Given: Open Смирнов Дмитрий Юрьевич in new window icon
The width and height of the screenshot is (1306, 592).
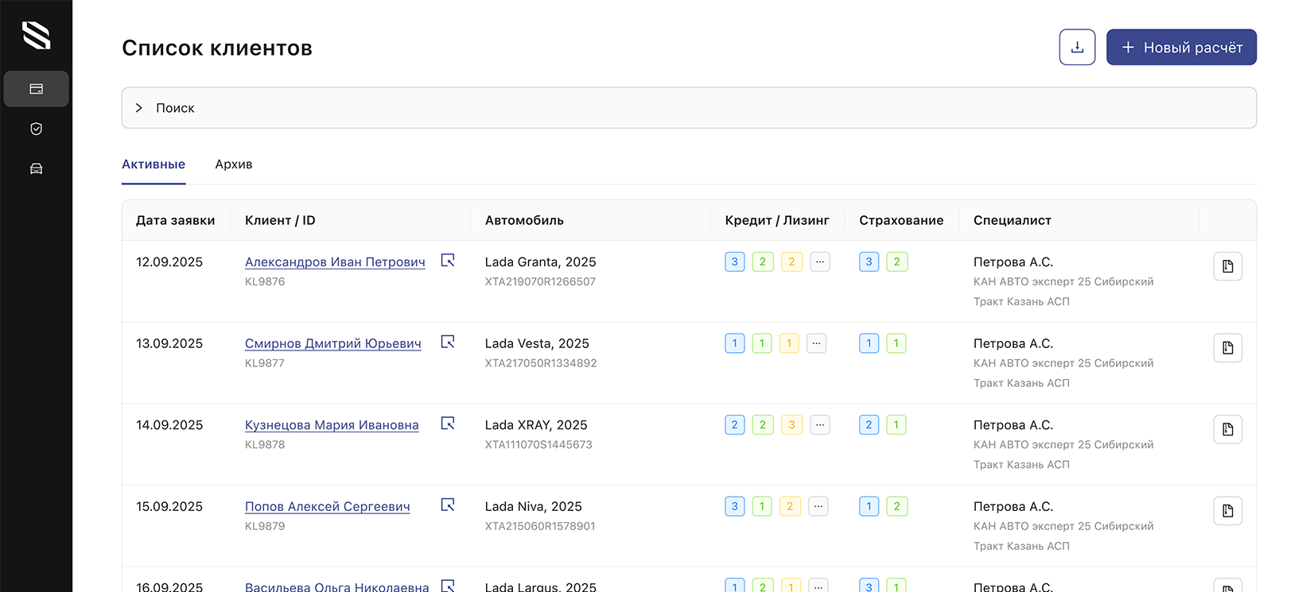Looking at the screenshot, I should coord(448,342).
